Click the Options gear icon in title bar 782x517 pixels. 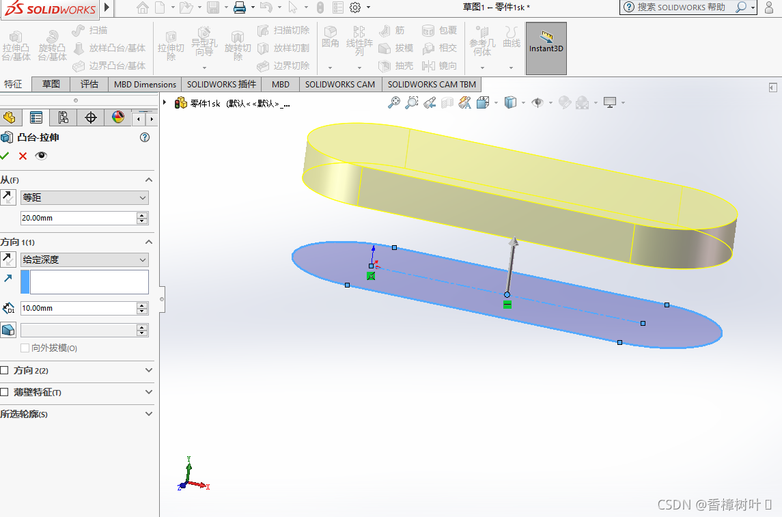tap(355, 8)
